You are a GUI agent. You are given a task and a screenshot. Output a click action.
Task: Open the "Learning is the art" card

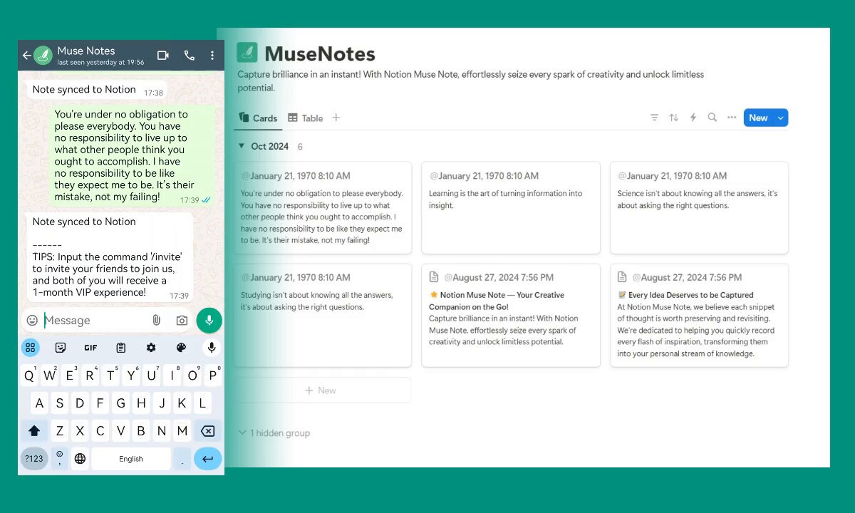click(x=511, y=207)
